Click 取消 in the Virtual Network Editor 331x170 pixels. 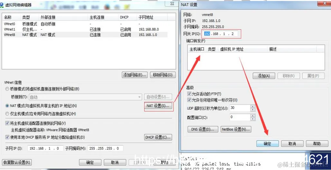tap(115, 162)
